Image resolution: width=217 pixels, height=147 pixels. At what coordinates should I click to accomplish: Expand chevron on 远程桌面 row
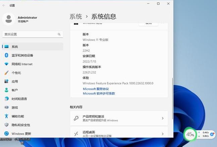163,134
